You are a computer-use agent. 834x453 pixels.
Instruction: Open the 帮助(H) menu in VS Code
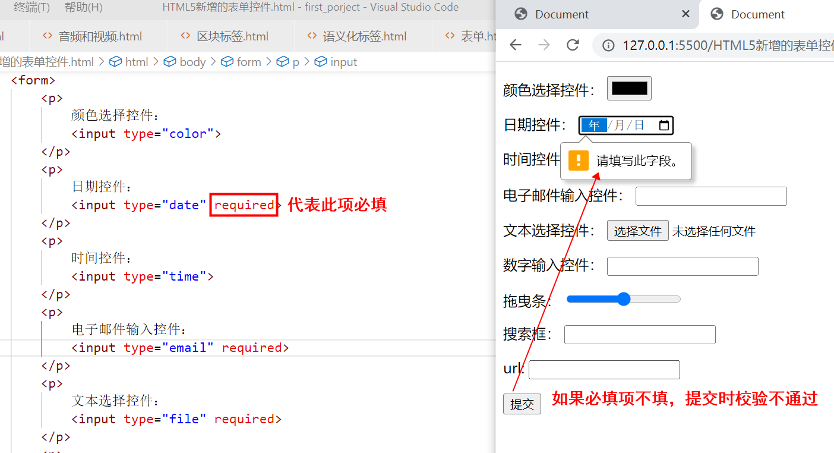coord(83,7)
